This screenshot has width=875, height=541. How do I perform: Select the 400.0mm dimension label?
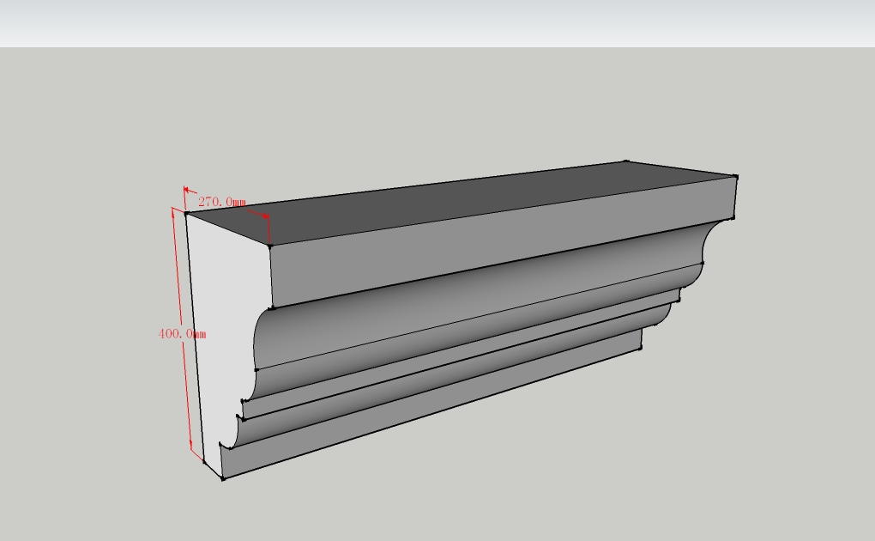[182, 334]
